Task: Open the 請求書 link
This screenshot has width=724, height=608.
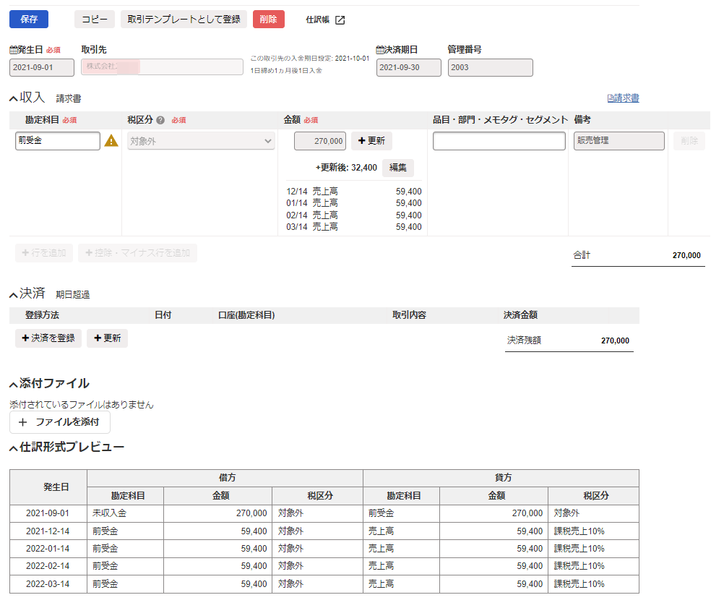Action: tap(624, 98)
